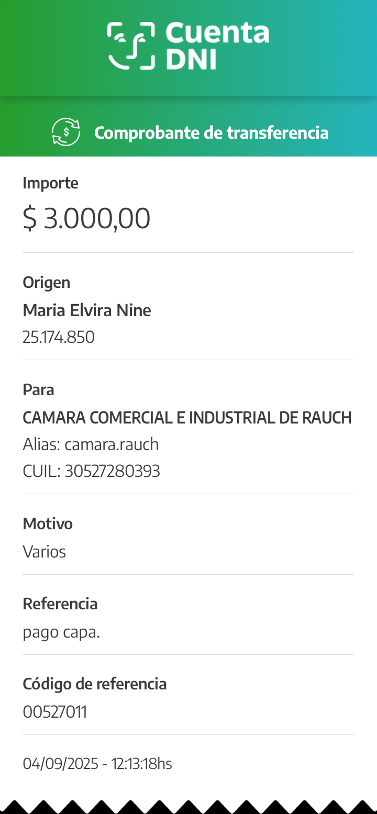Click the Para section label
Image resolution: width=377 pixels, height=814 pixels.
point(38,390)
